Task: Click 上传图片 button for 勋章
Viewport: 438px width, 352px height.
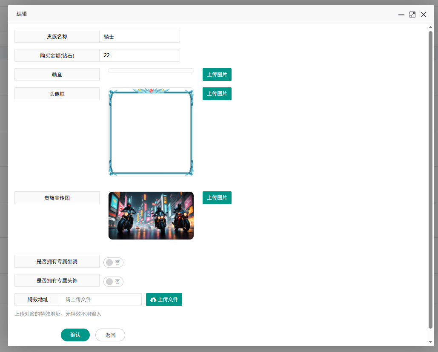Action: click(x=217, y=75)
